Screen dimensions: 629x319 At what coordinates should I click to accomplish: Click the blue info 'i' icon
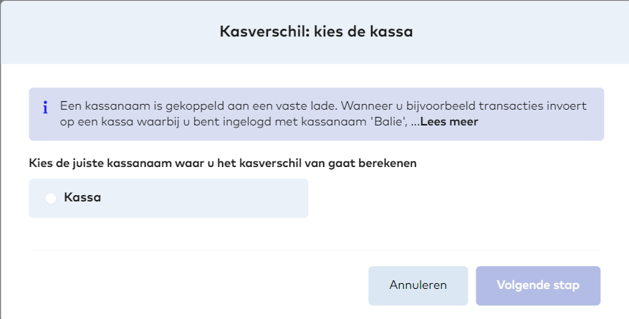pyautogui.click(x=45, y=108)
